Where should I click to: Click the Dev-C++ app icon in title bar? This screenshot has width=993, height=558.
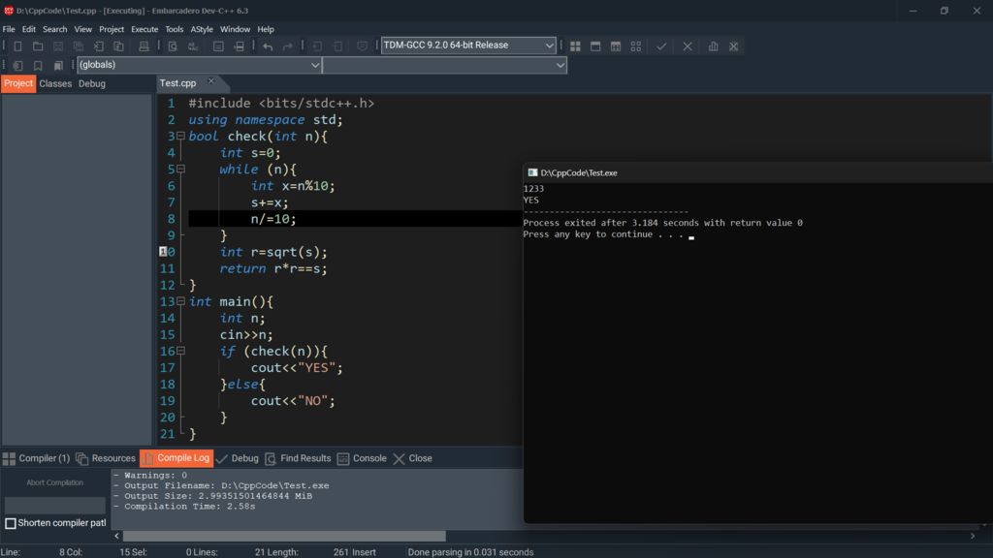coord(9,10)
